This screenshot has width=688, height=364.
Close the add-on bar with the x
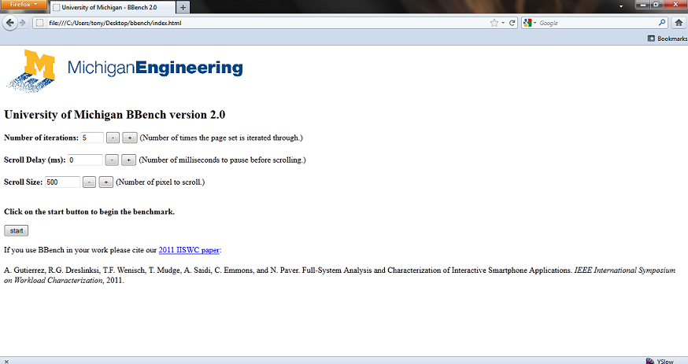pyautogui.click(x=6, y=361)
